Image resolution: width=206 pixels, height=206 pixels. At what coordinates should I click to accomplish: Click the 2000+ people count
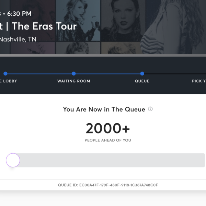click(x=108, y=128)
